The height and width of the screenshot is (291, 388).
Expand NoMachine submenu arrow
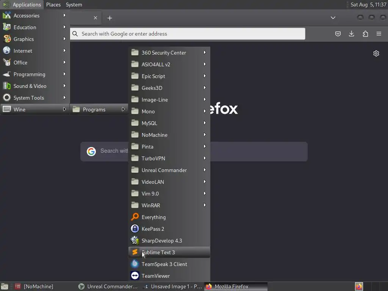click(205, 135)
